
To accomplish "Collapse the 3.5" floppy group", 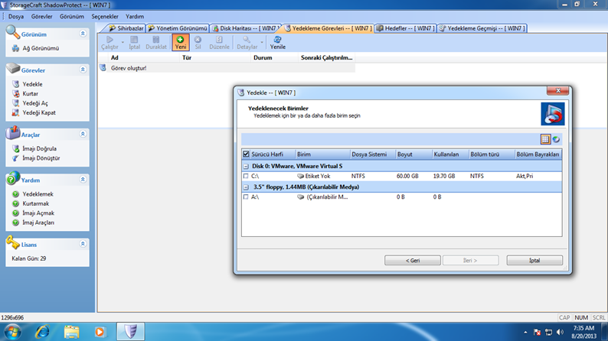I will 246,187.
